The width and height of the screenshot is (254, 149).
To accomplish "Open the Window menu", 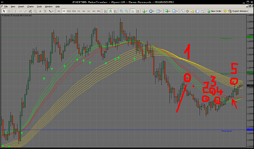I will click(49, 6).
